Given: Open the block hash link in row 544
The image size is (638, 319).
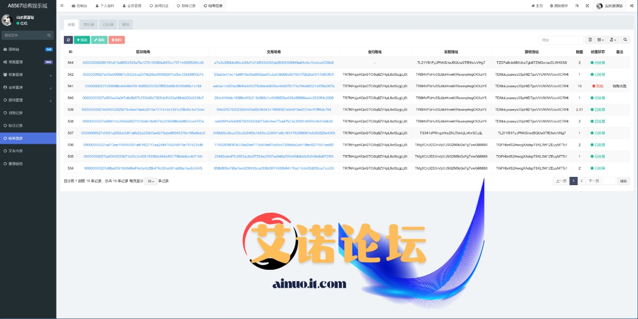Looking at the screenshot, I should point(143,63).
